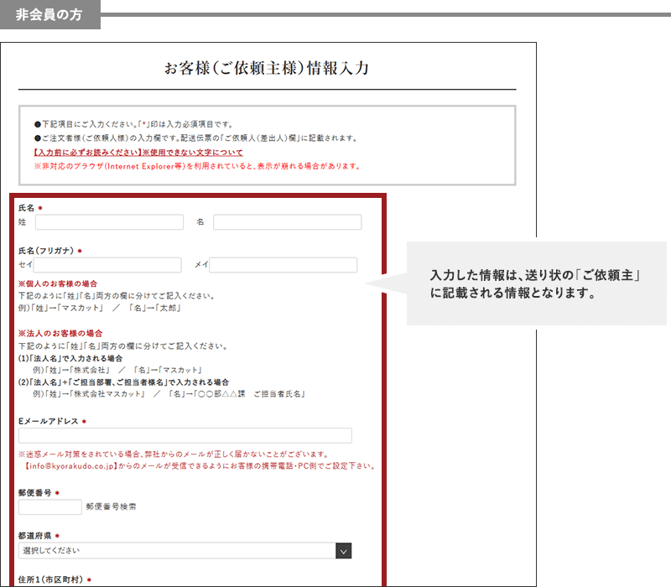671x587 pixels.
Task: Open the 都道府県 選択してください dropdown
Action: (x=176, y=550)
